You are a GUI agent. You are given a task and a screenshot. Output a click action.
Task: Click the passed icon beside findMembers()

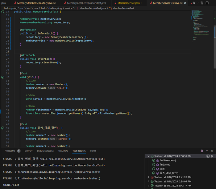(x=154, y=160)
